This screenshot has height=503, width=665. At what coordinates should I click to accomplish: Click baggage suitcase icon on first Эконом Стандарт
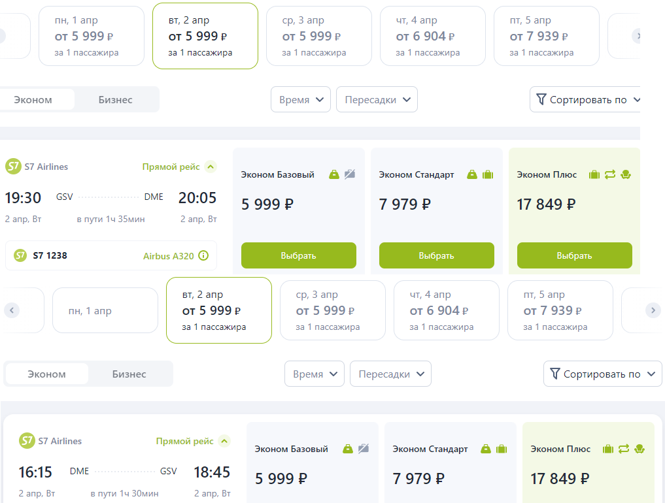click(x=488, y=174)
